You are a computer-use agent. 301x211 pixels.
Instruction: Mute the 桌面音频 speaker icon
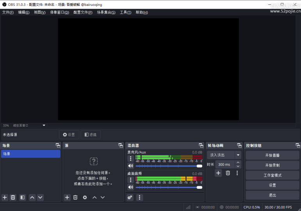131,188
